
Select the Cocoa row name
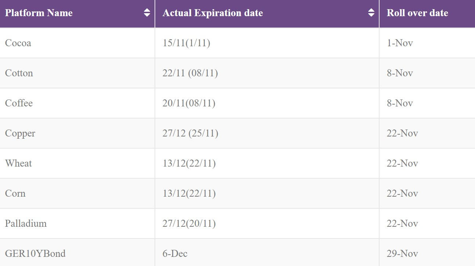click(x=18, y=43)
